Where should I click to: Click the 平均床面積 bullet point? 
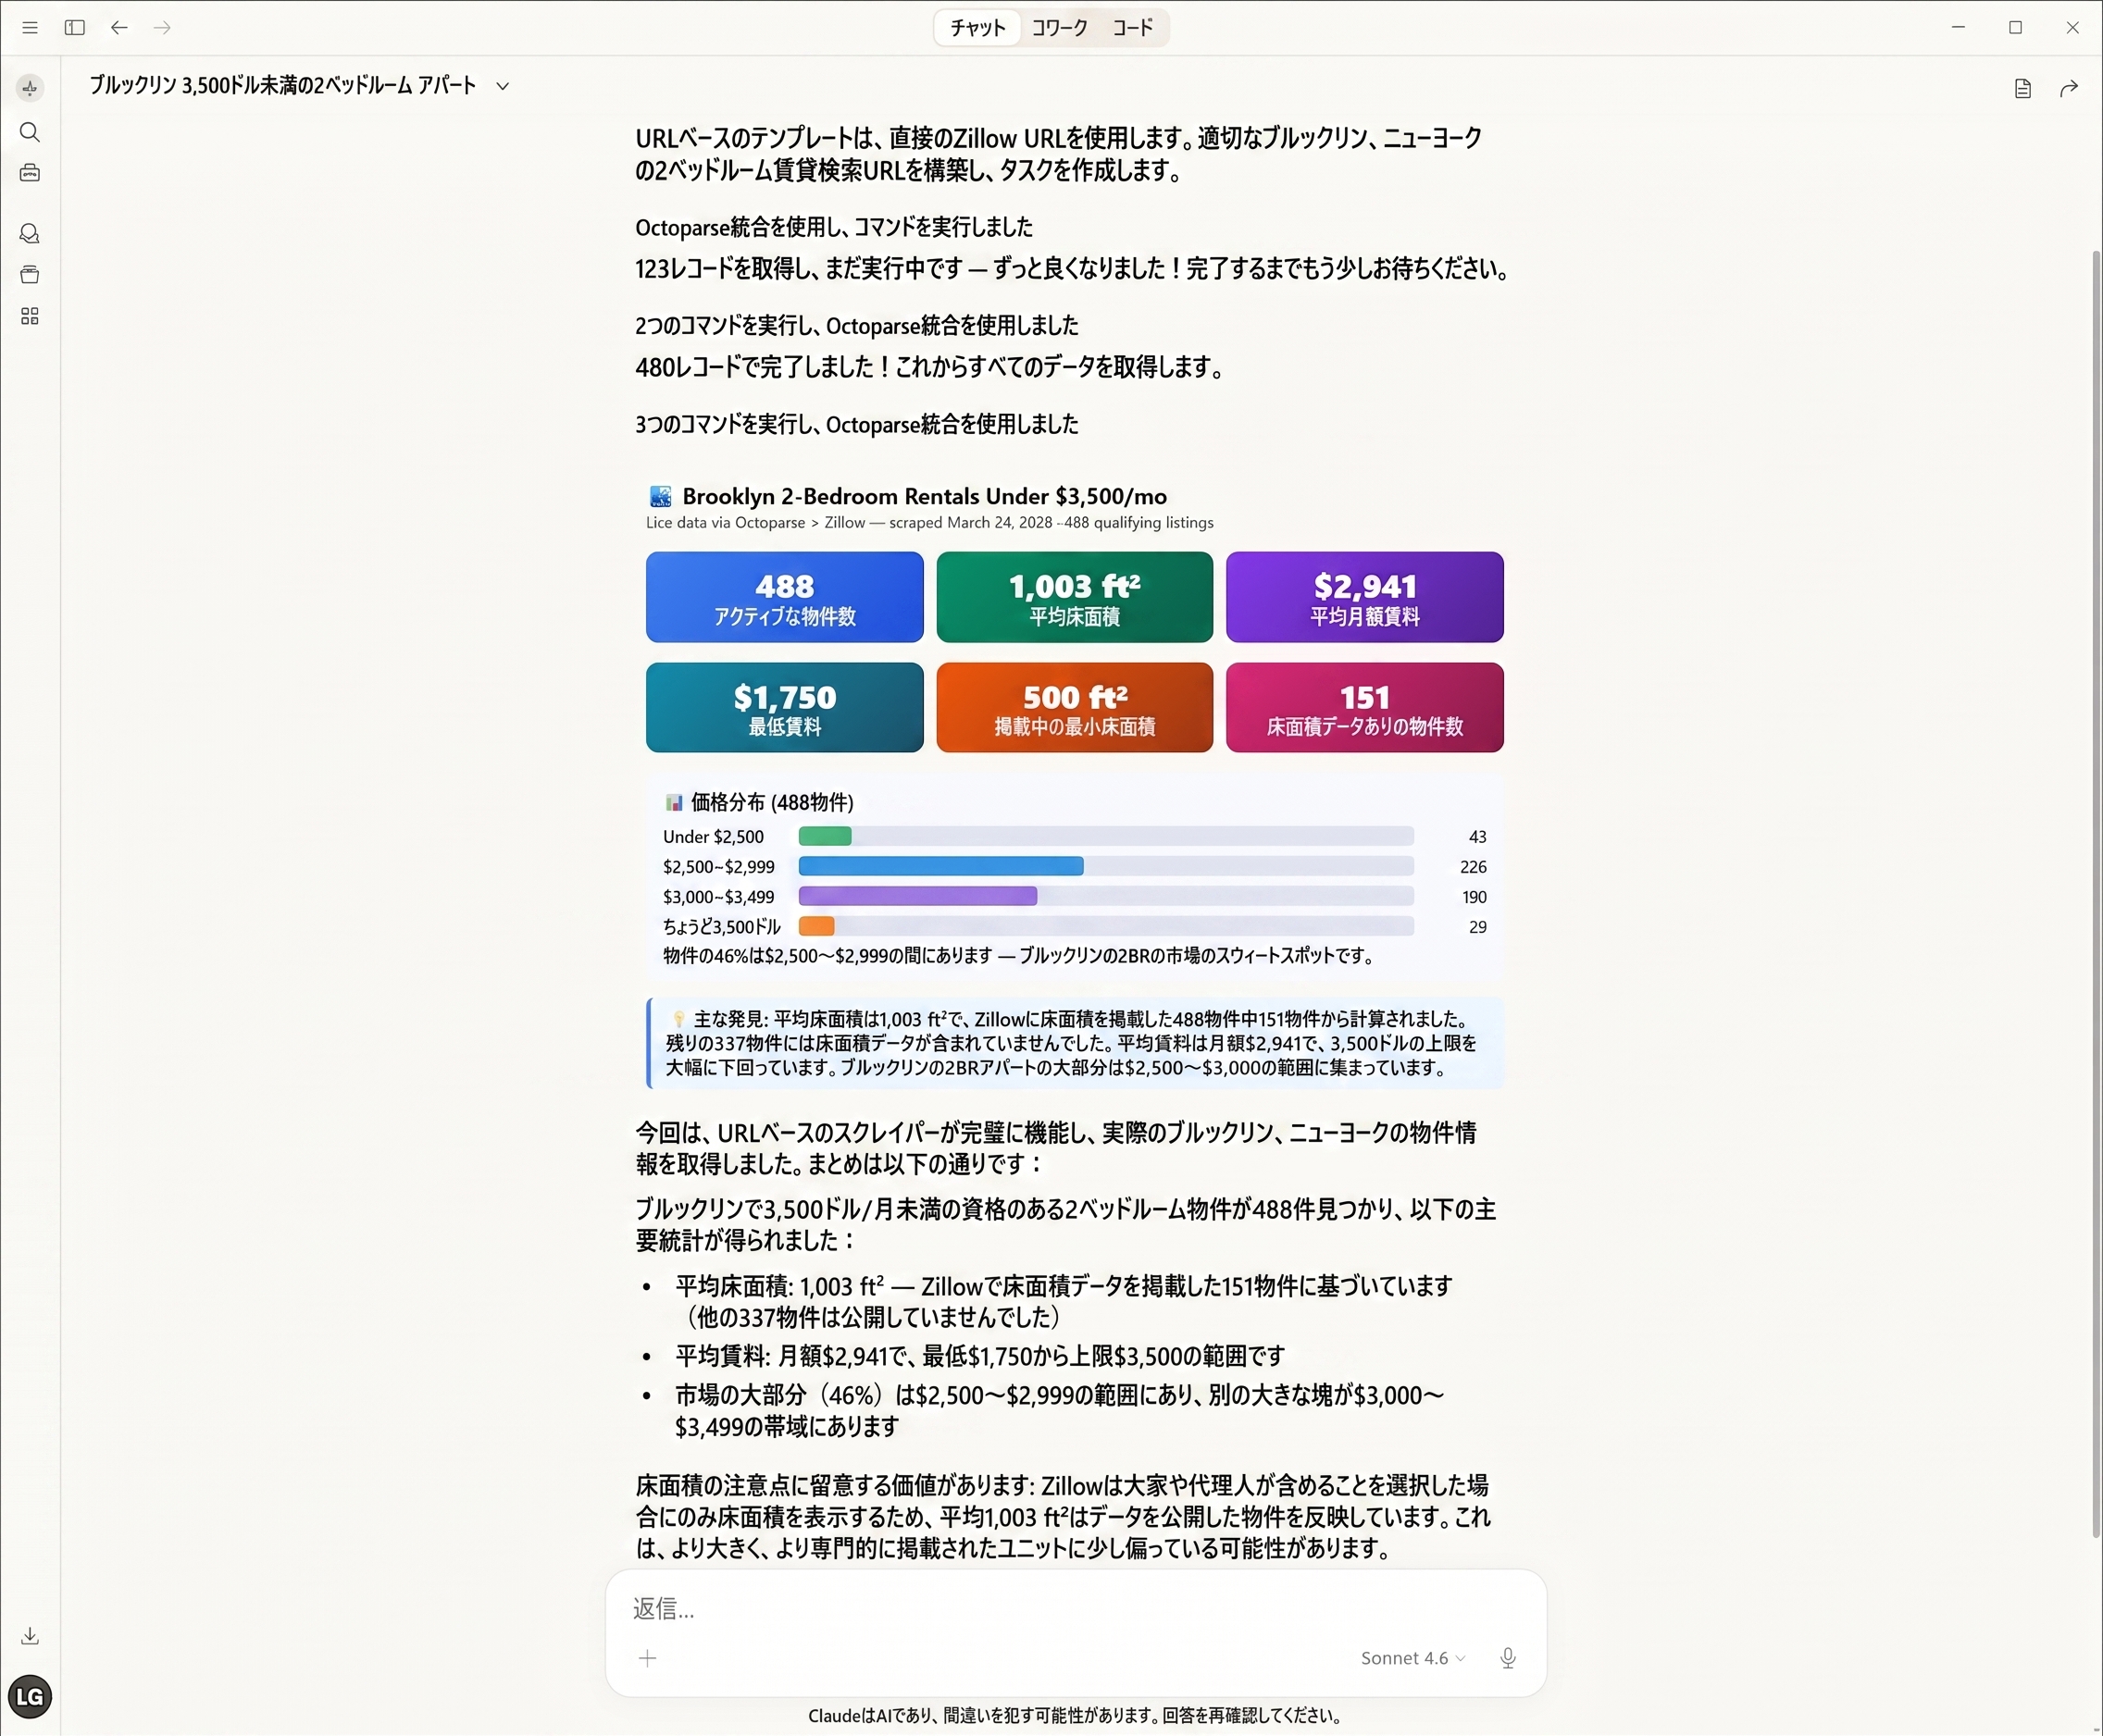pyautogui.click(x=1063, y=1301)
